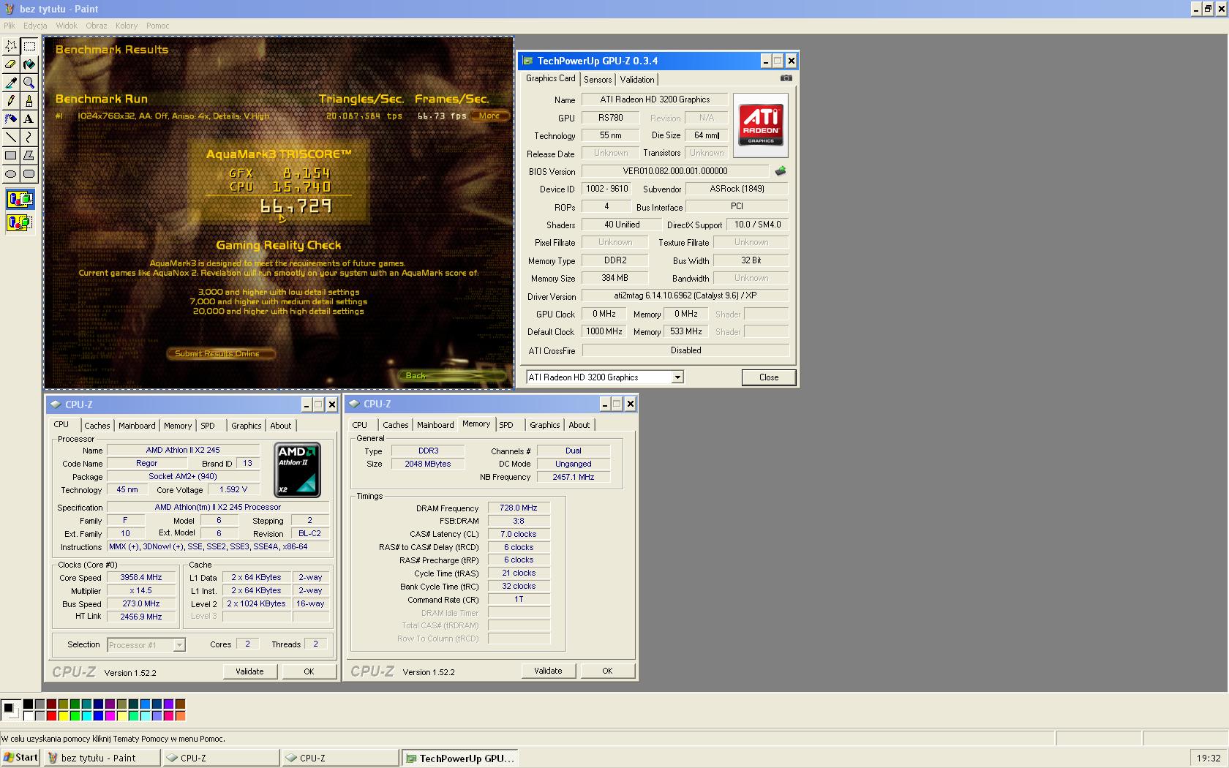Switch to TechPowerUp GPU taskbar item
1229x768 pixels.
pyautogui.click(x=461, y=758)
